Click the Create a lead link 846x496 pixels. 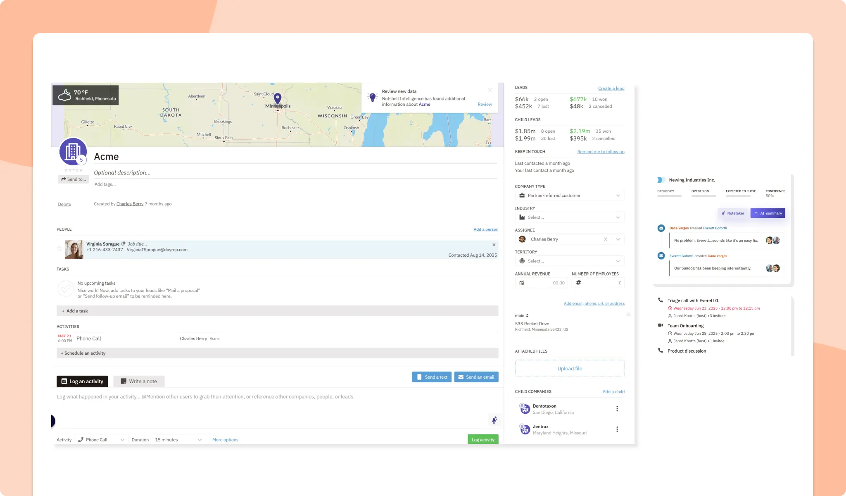click(611, 88)
